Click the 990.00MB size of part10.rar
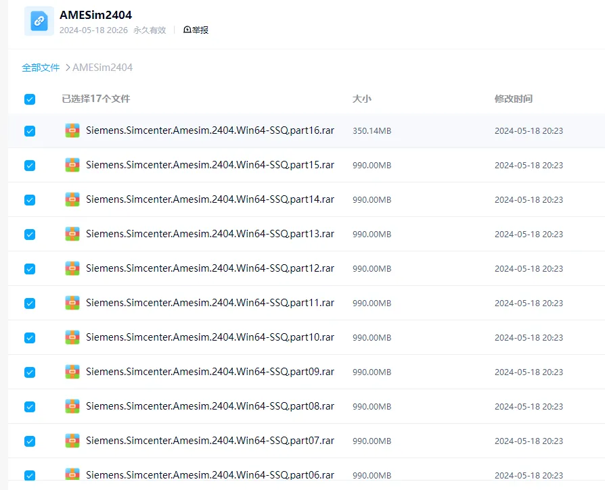 point(372,338)
